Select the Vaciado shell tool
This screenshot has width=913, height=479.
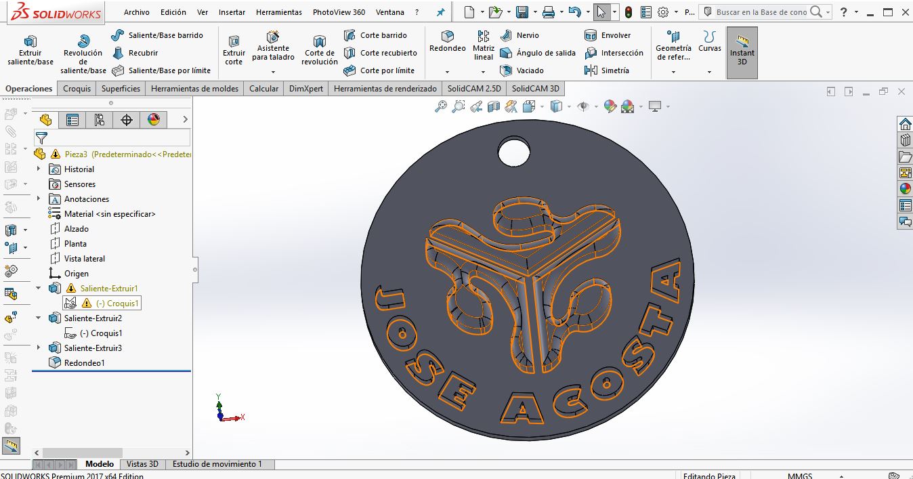tap(522, 70)
